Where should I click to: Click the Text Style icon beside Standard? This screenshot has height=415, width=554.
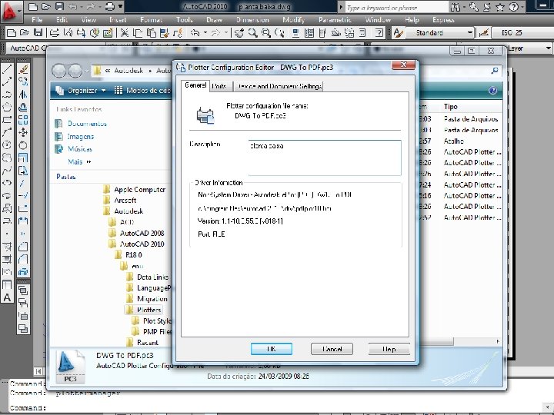click(x=399, y=33)
